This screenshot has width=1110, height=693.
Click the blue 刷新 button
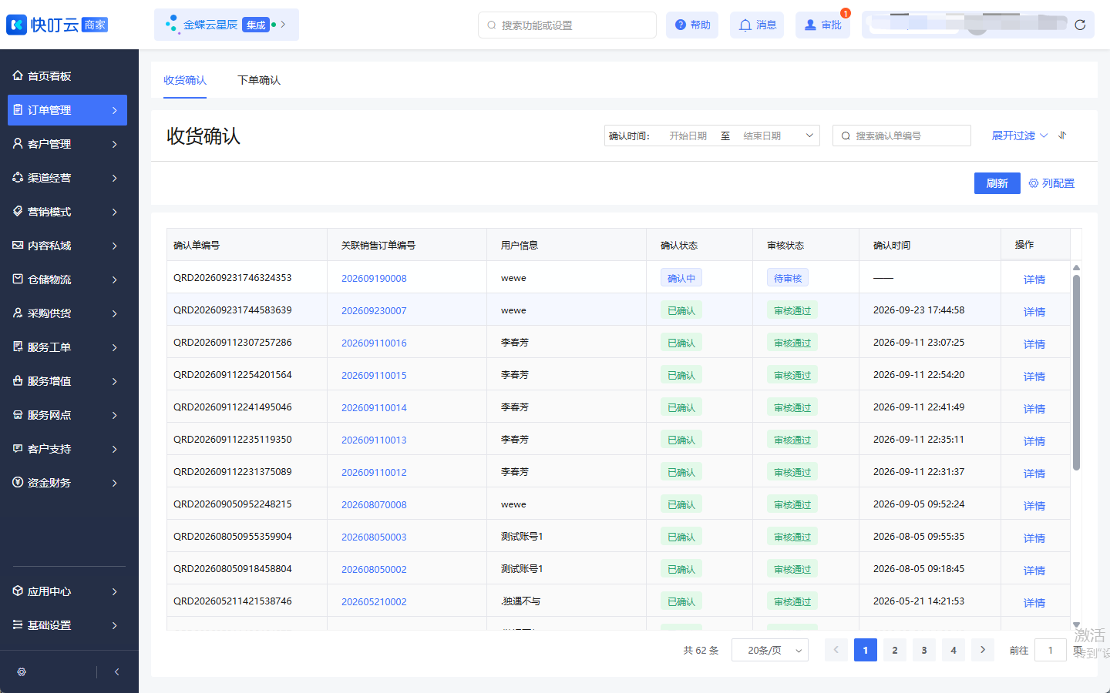997,183
